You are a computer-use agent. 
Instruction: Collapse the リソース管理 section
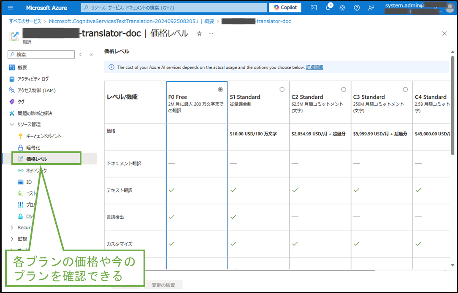pos(12,124)
